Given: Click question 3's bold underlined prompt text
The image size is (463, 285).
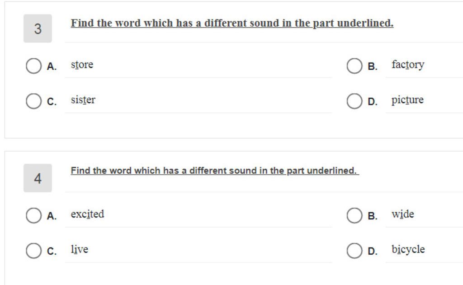Looking at the screenshot, I should tap(232, 23).
